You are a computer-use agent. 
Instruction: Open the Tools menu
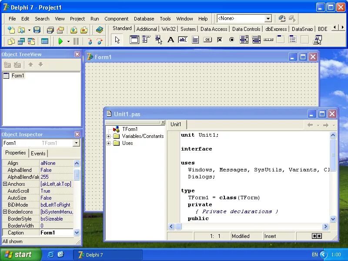pos(165,19)
